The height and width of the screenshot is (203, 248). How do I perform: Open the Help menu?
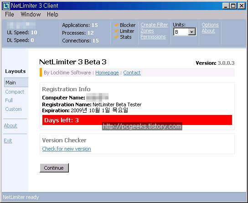pyautogui.click(x=52, y=15)
